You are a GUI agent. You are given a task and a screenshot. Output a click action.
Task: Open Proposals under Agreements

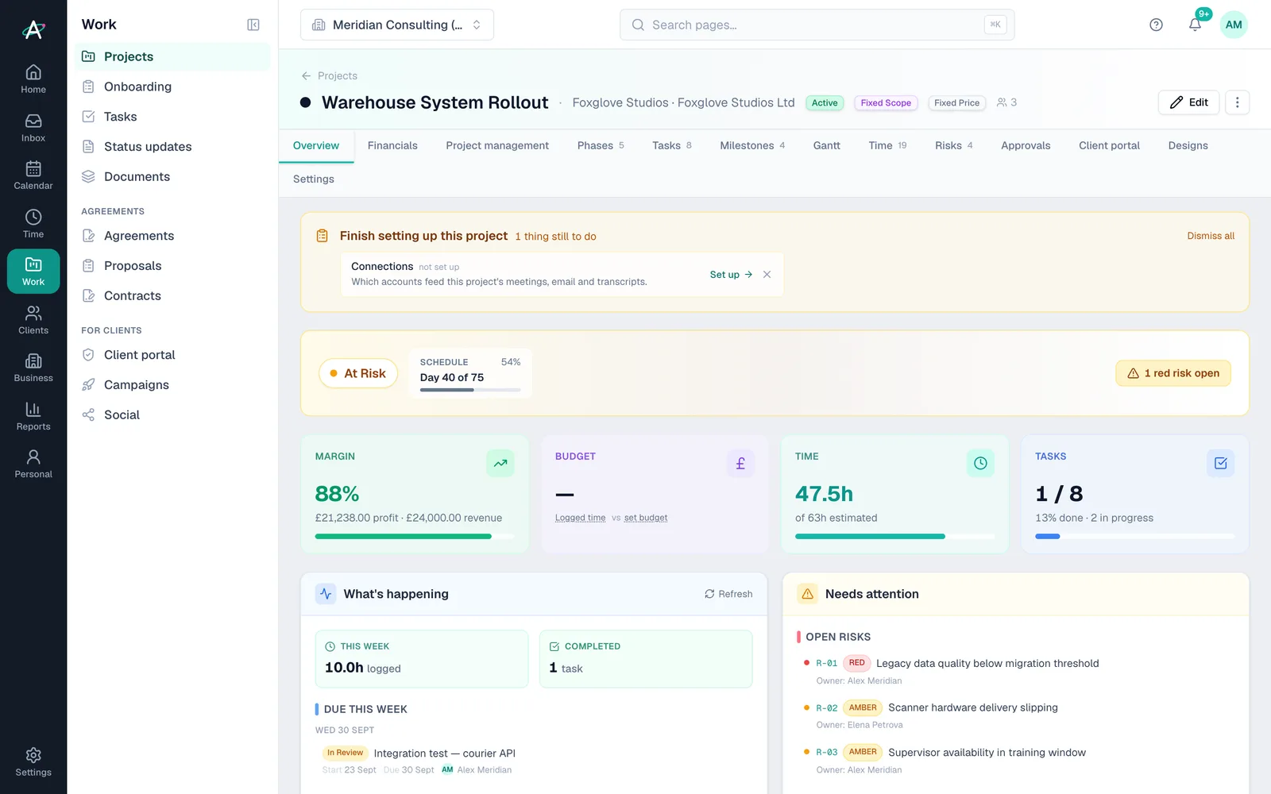172,266
